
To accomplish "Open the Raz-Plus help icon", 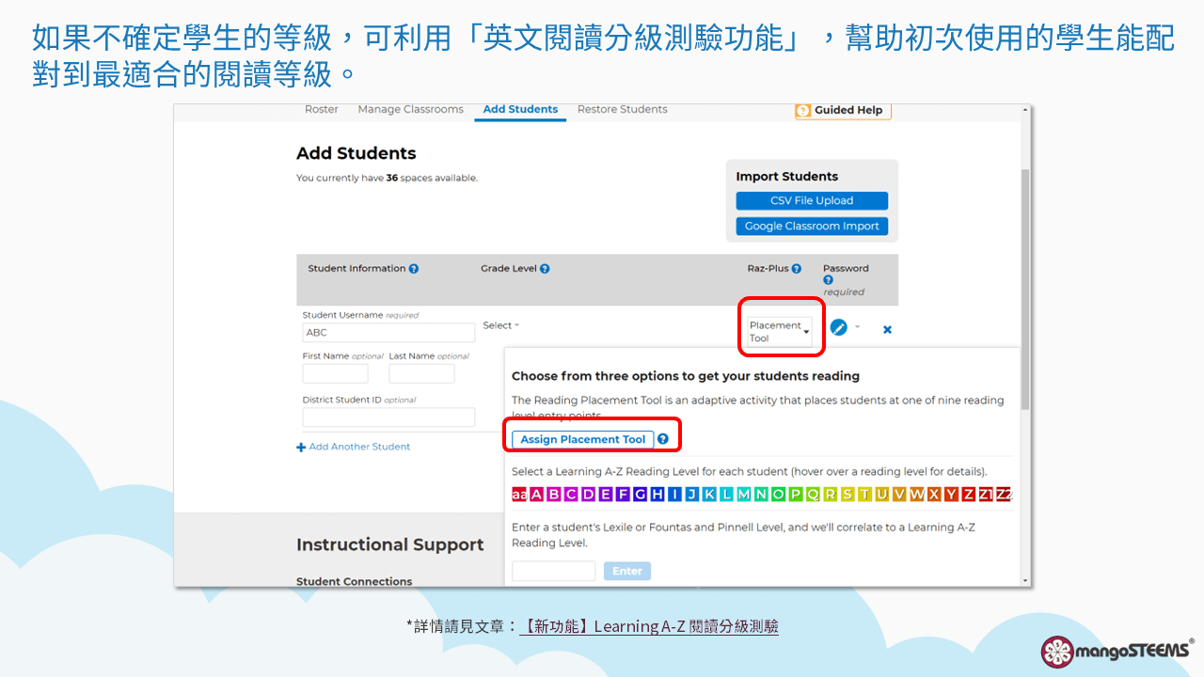I will tap(797, 269).
